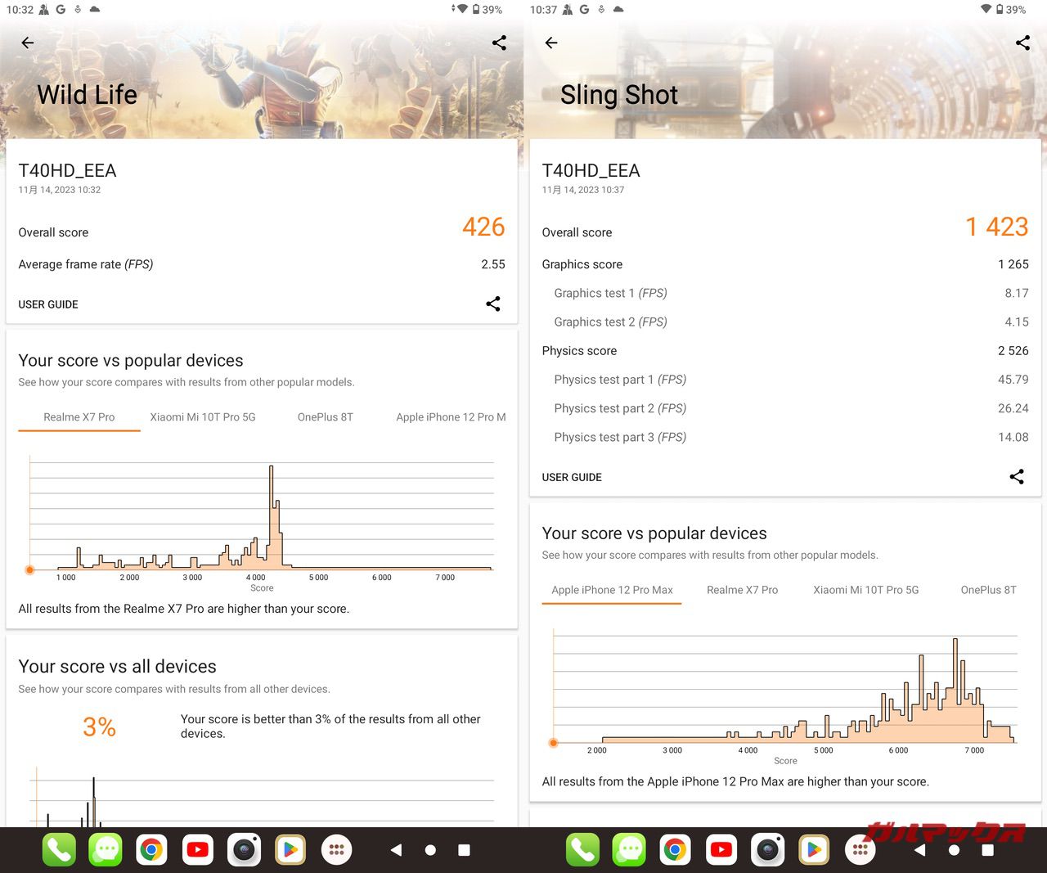Screen dimensions: 1047x873
Task: Open YouTube from the right dock
Action: [x=721, y=850]
